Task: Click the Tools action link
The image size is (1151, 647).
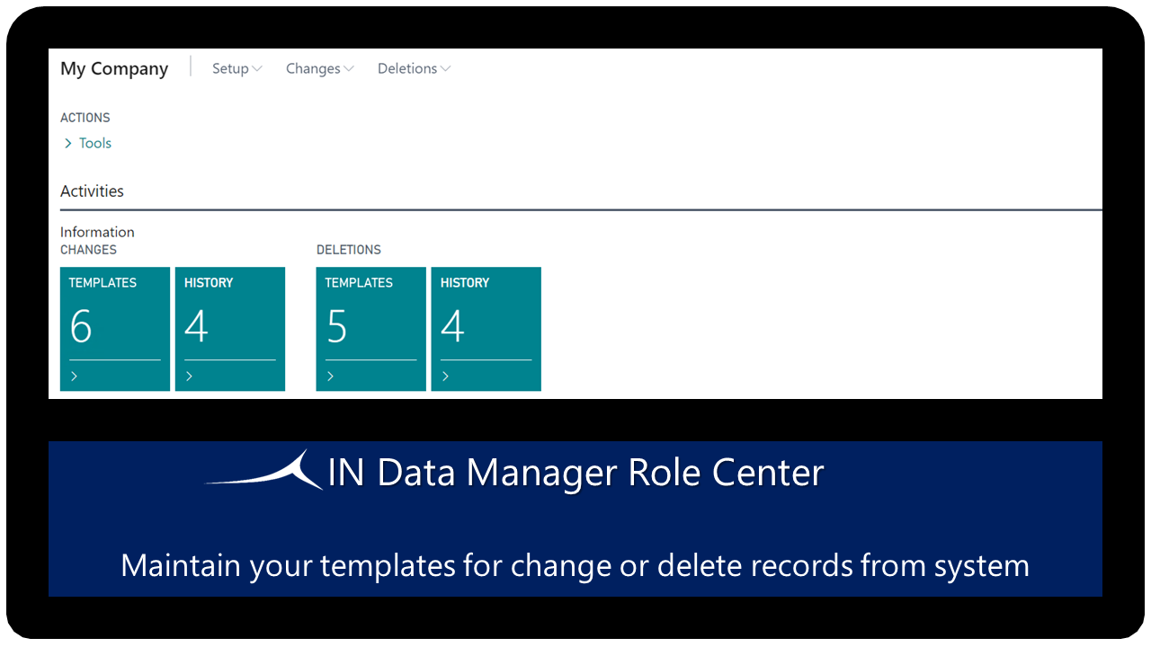Action: click(x=95, y=144)
